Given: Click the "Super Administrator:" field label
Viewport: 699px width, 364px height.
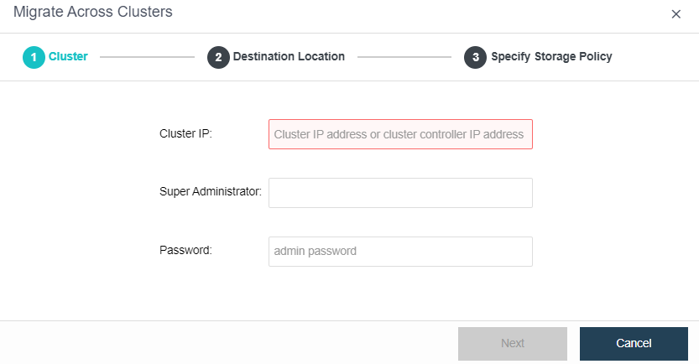Looking at the screenshot, I should point(211,192).
